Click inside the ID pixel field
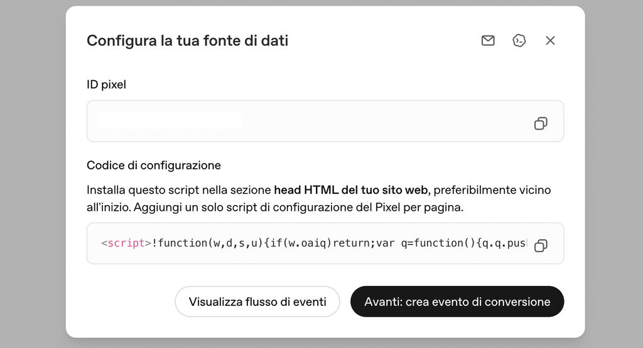The height and width of the screenshot is (348, 643). tap(325, 121)
